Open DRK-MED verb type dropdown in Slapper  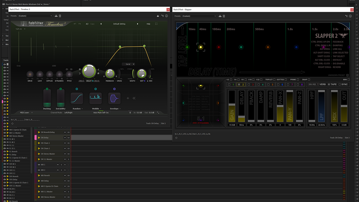[313, 84]
